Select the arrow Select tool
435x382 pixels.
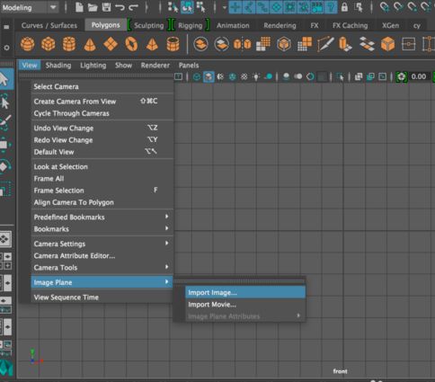(x=5, y=79)
